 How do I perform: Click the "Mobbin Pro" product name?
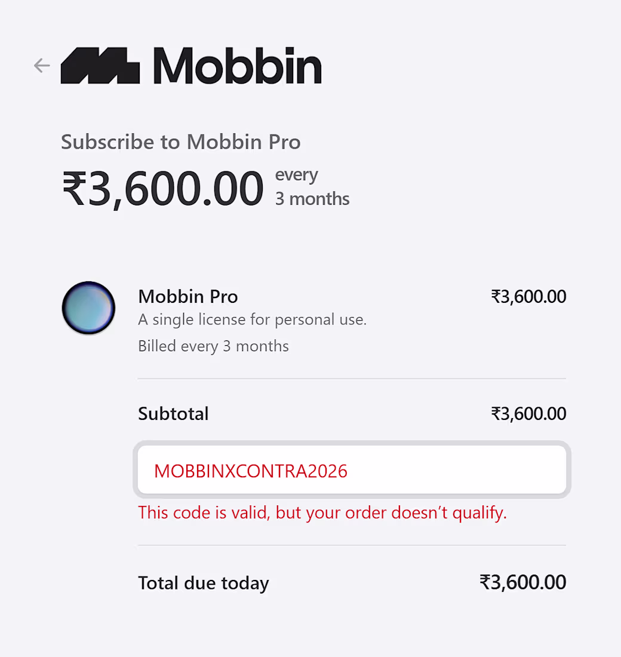click(188, 296)
